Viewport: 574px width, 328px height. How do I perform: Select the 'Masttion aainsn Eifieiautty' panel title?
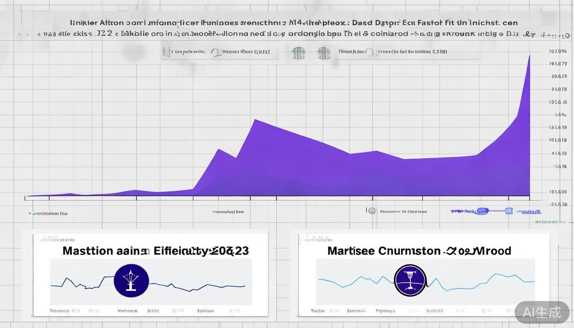point(155,251)
